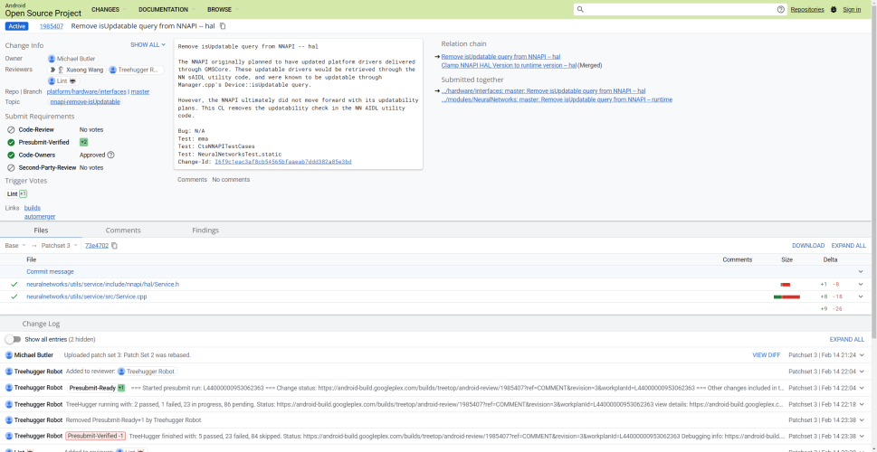Open nnapi-remove-isUpdatable topic link

[x=85, y=101]
